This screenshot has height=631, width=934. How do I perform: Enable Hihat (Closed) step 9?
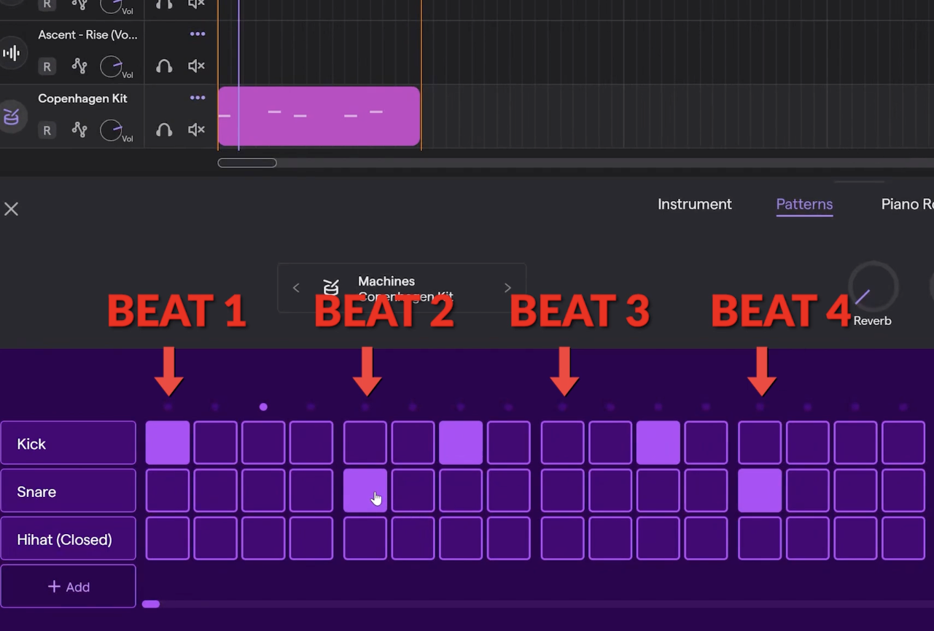[562, 538]
